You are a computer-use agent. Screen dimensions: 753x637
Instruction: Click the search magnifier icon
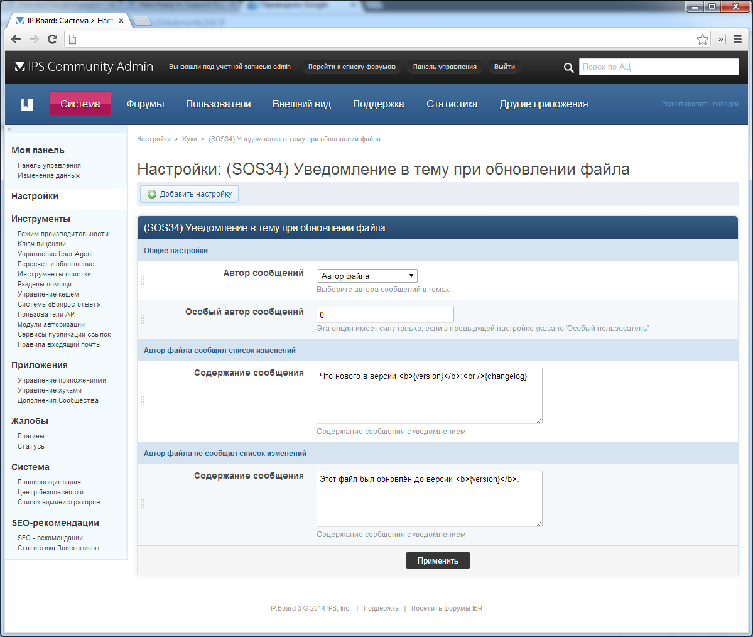pos(568,67)
